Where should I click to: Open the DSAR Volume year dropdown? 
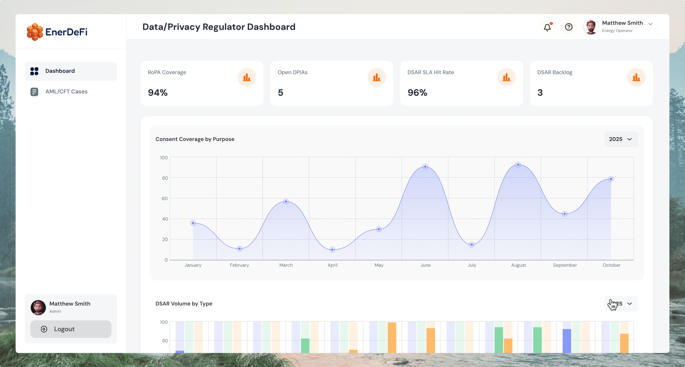[x=621, y=304]
